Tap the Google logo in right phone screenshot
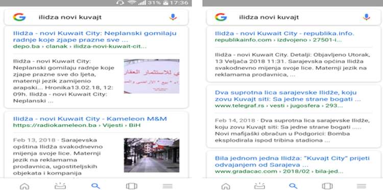Viewport: 383px width, 190px height. (x=221, y=17)
